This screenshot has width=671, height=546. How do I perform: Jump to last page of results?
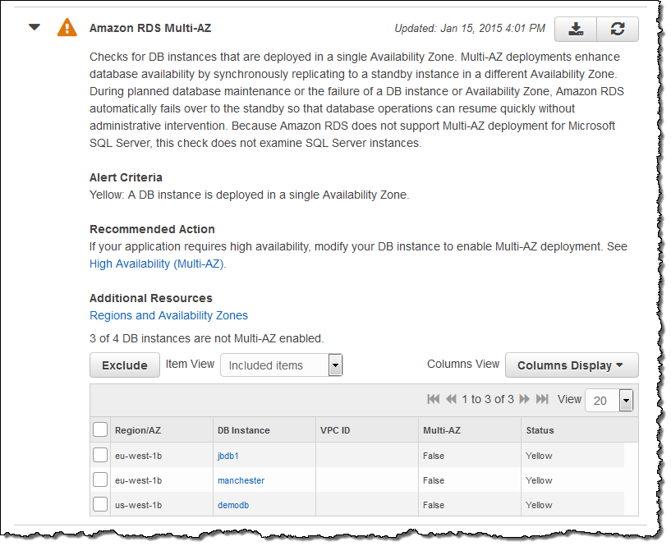542,400
